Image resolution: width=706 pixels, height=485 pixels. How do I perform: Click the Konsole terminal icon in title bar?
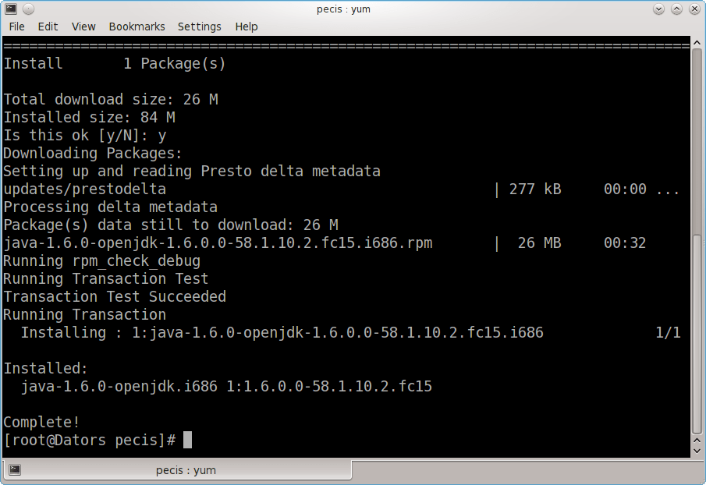[11, 9]
